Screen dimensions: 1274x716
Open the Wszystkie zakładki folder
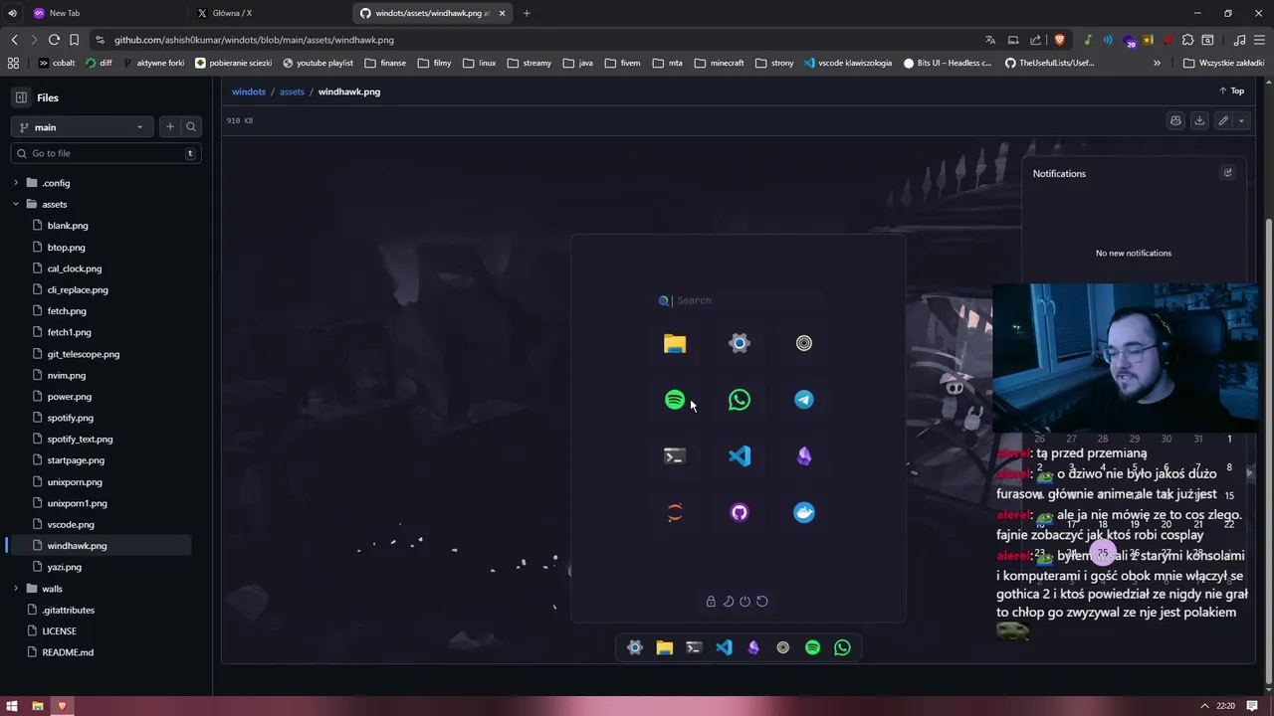tap(1223, 63)
